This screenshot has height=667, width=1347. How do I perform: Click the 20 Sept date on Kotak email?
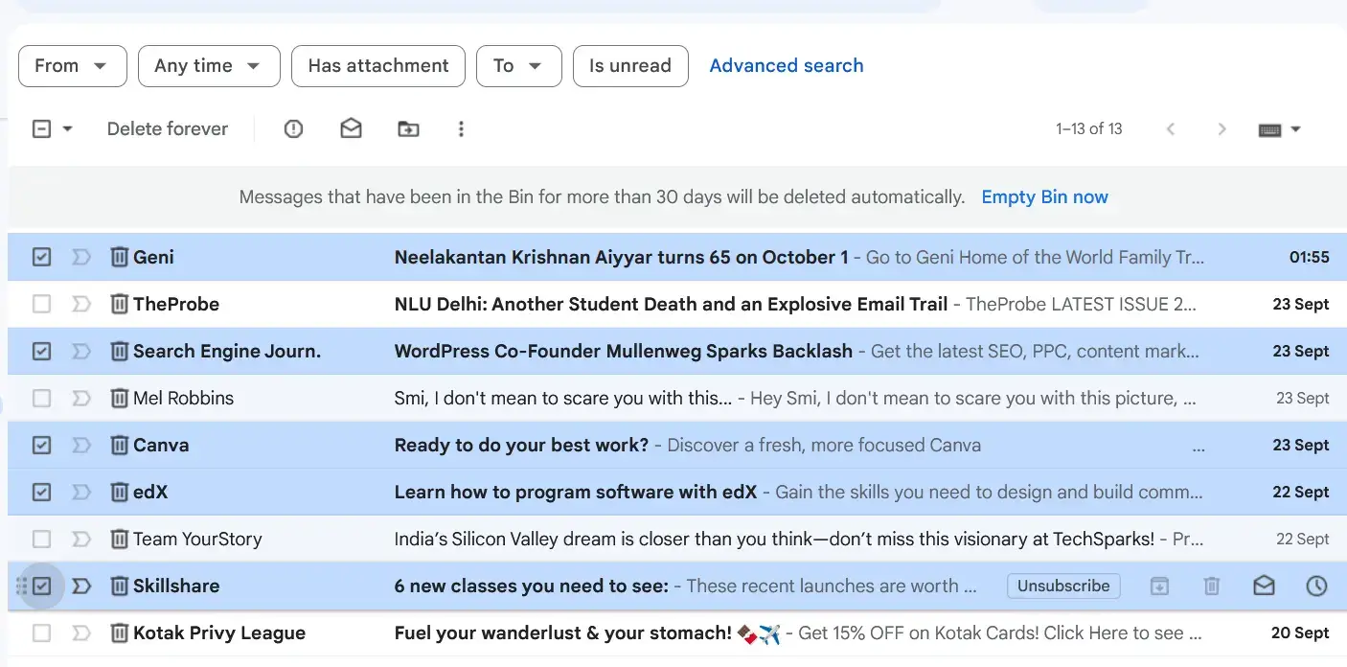coord(1300,632)
